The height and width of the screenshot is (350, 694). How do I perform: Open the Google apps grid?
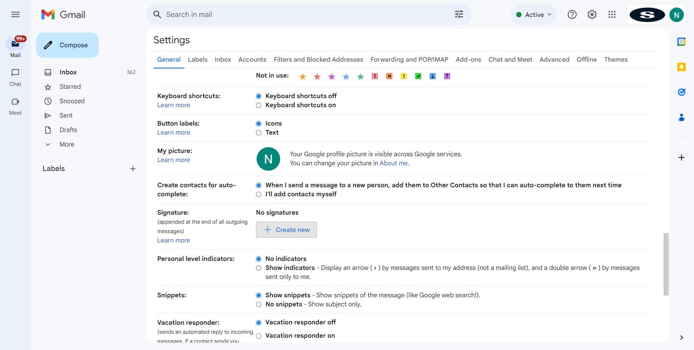pyautogui.click(x=612, y=14)
